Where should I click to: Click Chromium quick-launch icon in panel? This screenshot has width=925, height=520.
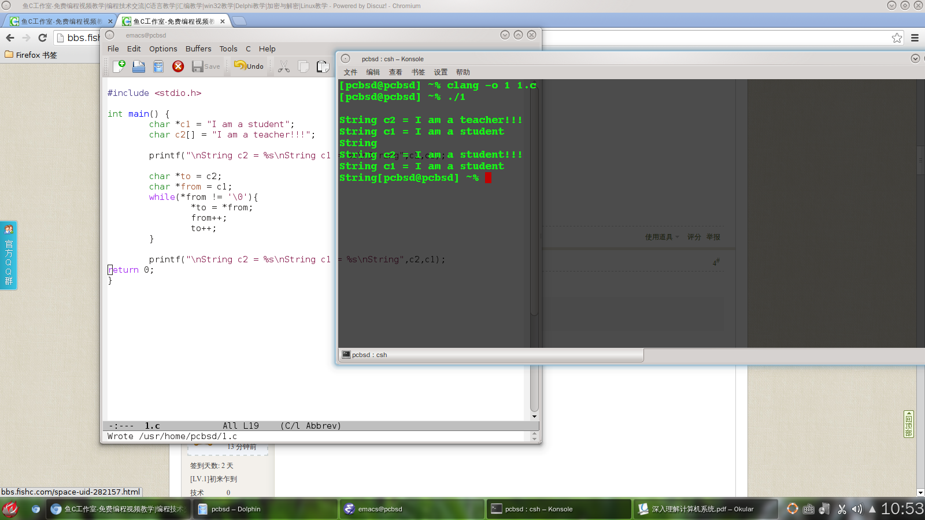36,509
